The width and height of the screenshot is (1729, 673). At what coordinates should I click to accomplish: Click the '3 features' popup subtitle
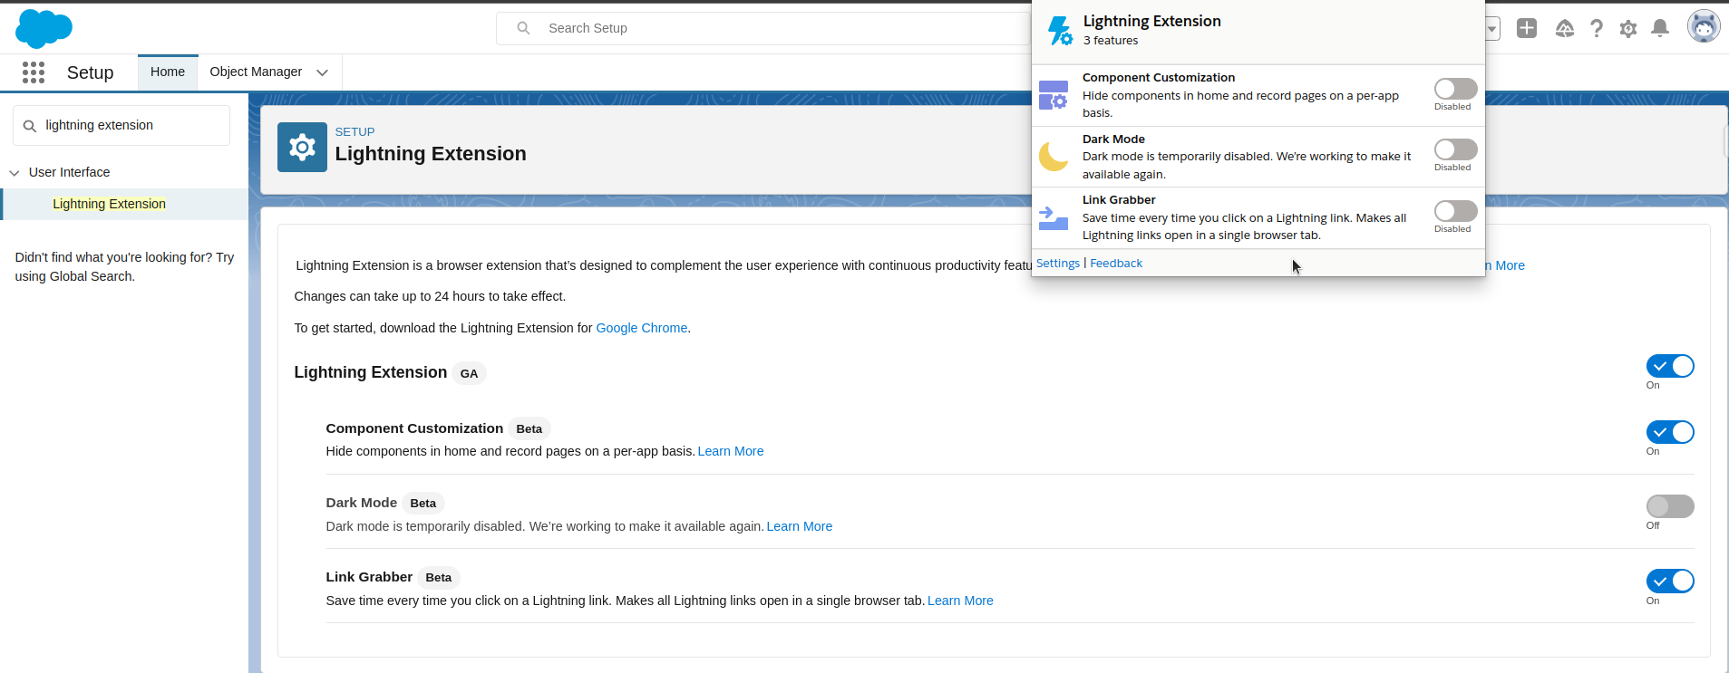pyautogui.click(x=1111, y=40)
